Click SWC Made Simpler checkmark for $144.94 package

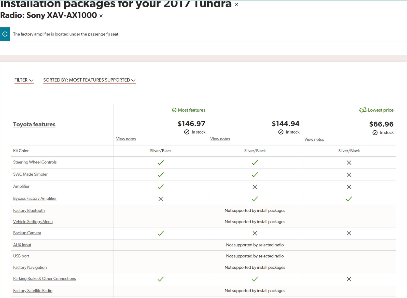(255, 175)
